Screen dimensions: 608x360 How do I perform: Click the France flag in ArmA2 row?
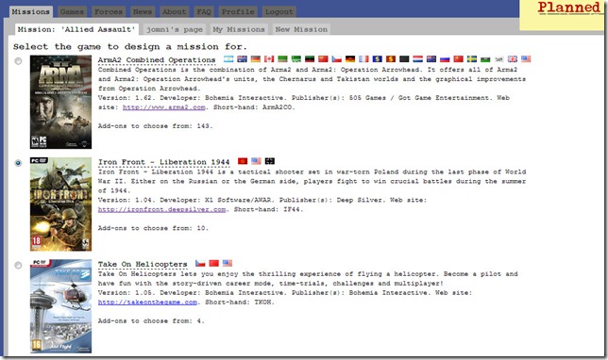pyautogui.click(x=363, y=58)
